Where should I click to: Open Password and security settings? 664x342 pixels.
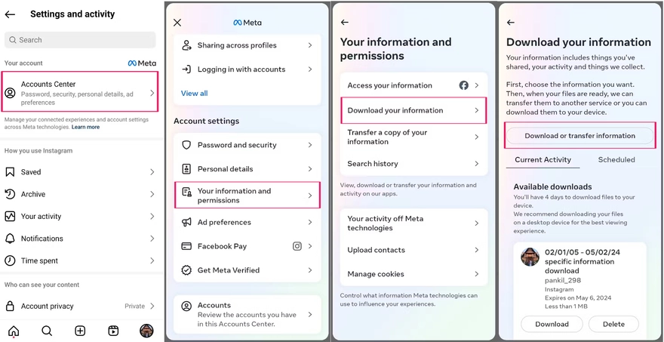247,145
